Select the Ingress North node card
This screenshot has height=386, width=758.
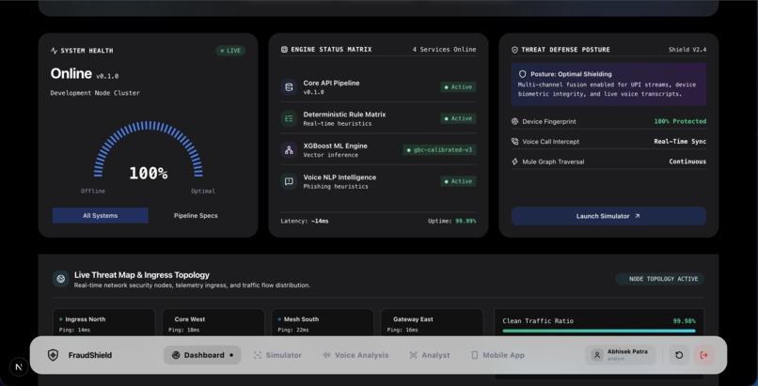coord(104,323)
